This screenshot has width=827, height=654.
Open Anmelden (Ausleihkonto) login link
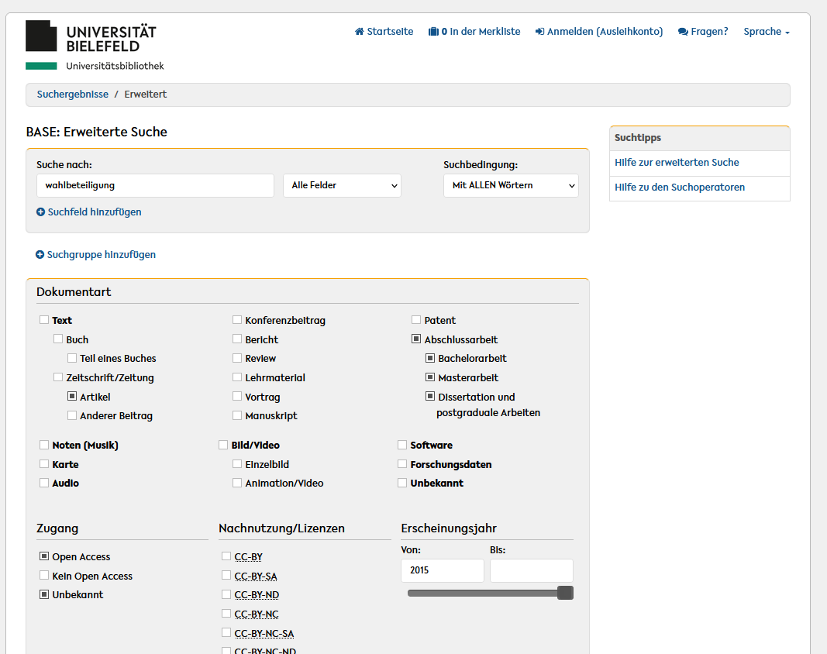click(x=605, y=32)
